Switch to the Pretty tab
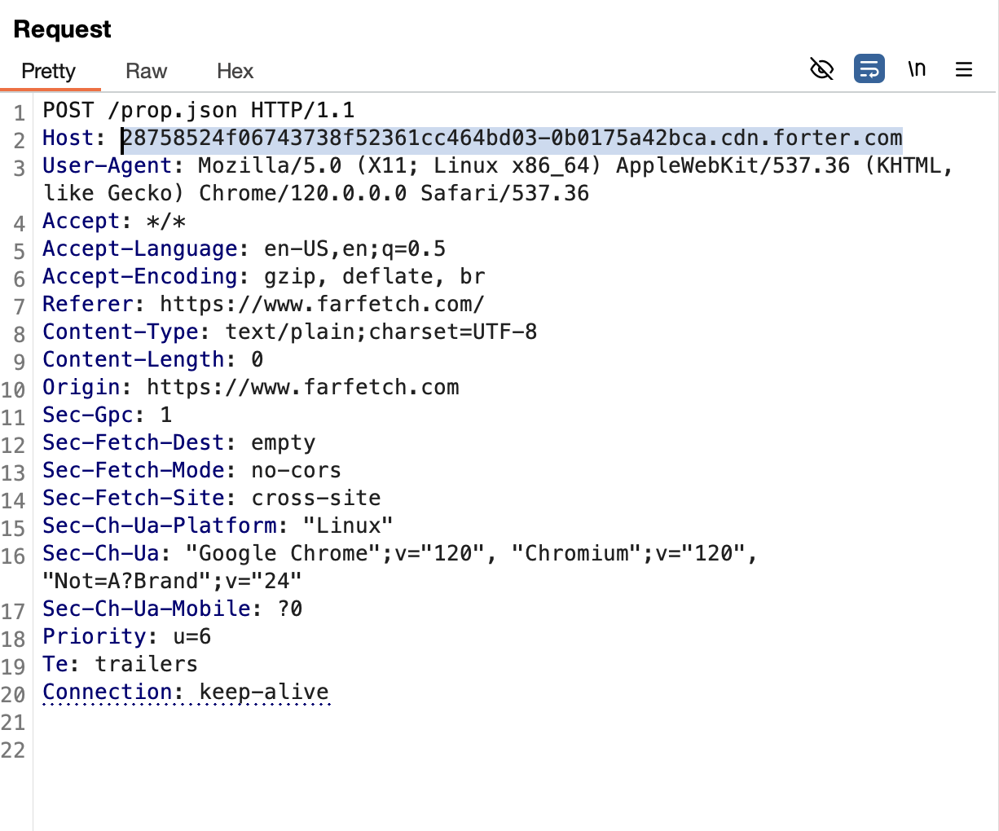999x831 pixels. pyautogui.click(x=48, y=72)
